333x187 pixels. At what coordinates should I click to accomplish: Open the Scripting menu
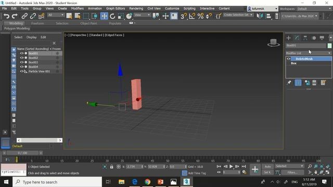189,8
